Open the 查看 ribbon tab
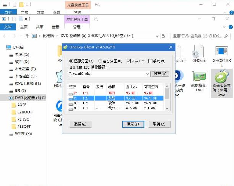The image size is (234, 186). tap(56, 27)
